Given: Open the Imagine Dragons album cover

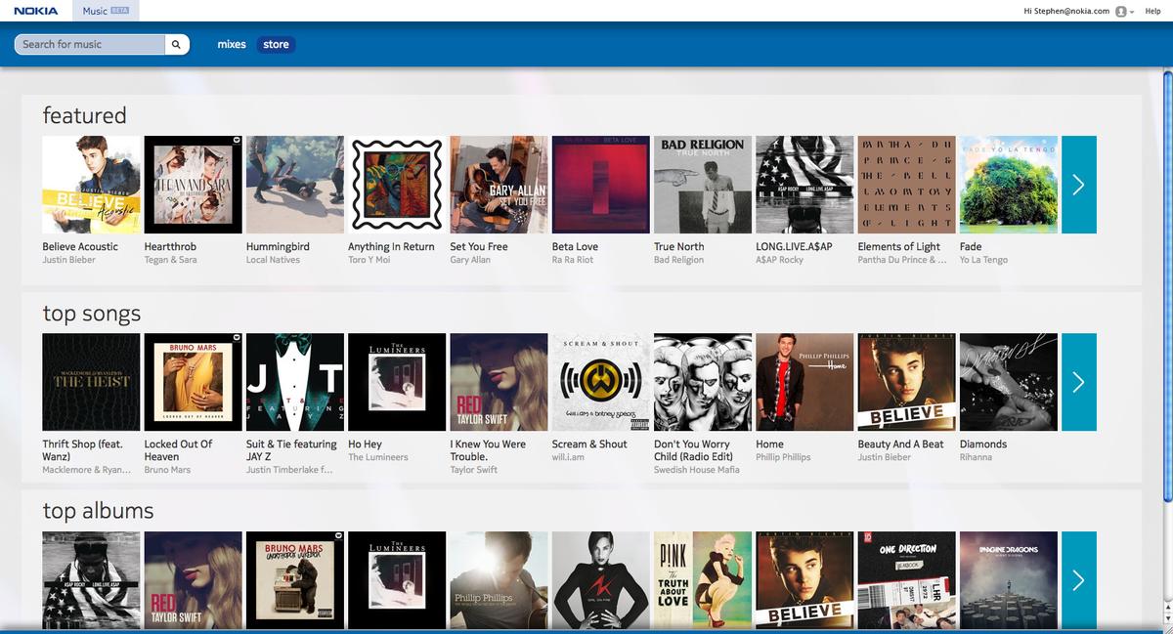Looking at the screenshot, I should click(x=1009, y=580).
